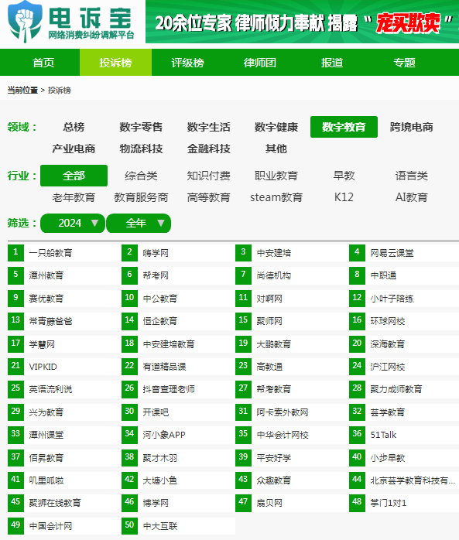
Task: Open the 51Talk entry
Action: pos(383,435)
